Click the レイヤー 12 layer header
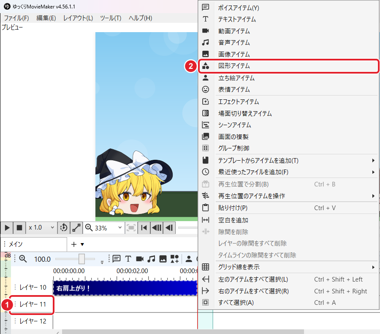The width and height of the screenshot is (380, 334). click(33, 321)
